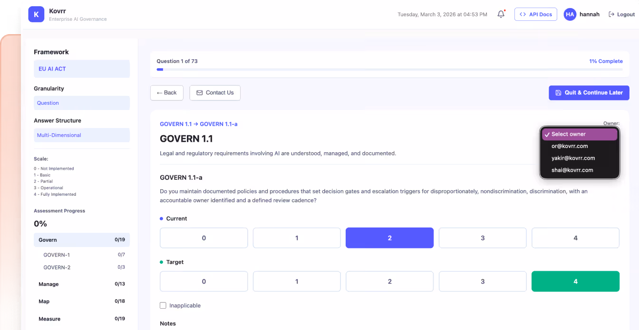The height and width of the screenshot is (330, 639).
Task: Click the GOVERN 1.1-a subheading
Action: coord(181,178)
